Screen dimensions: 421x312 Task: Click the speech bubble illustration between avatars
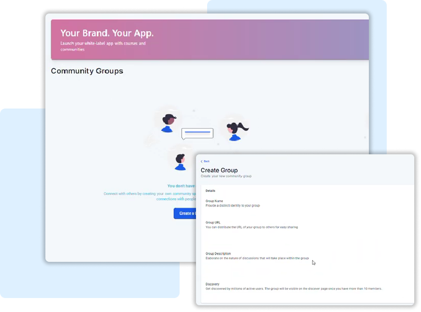(197, 133)
